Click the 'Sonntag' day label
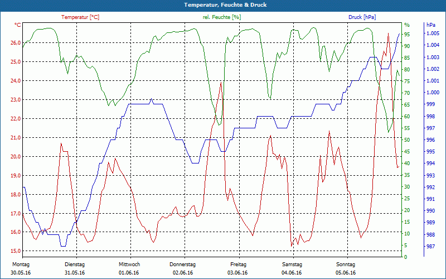446x279 pixels. 346,264
